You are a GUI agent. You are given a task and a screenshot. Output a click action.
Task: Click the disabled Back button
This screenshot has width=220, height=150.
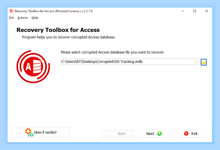[118, 133]
